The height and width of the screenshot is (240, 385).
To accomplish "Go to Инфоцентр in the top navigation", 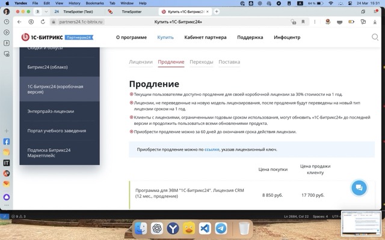I will (287, 37).
